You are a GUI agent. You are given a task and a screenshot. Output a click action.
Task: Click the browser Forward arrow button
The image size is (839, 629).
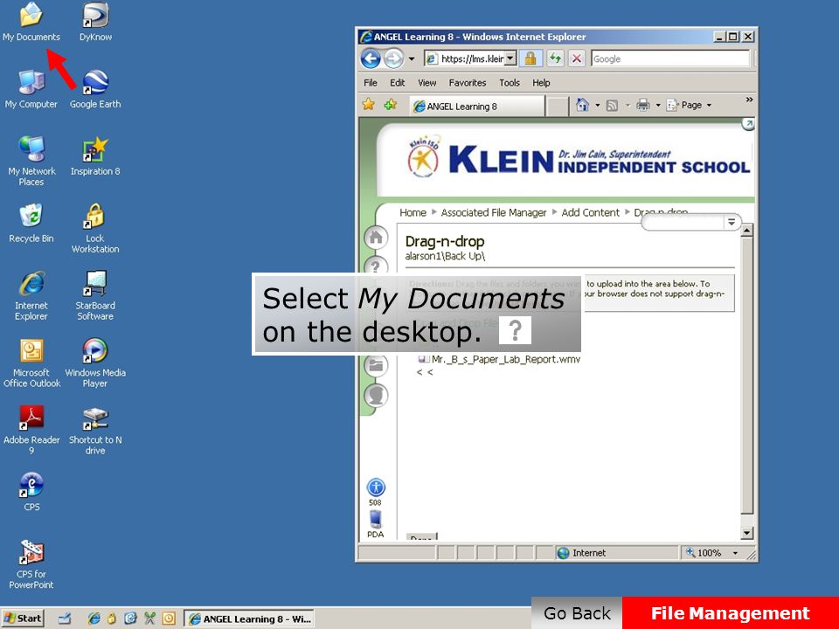[394, 59]
